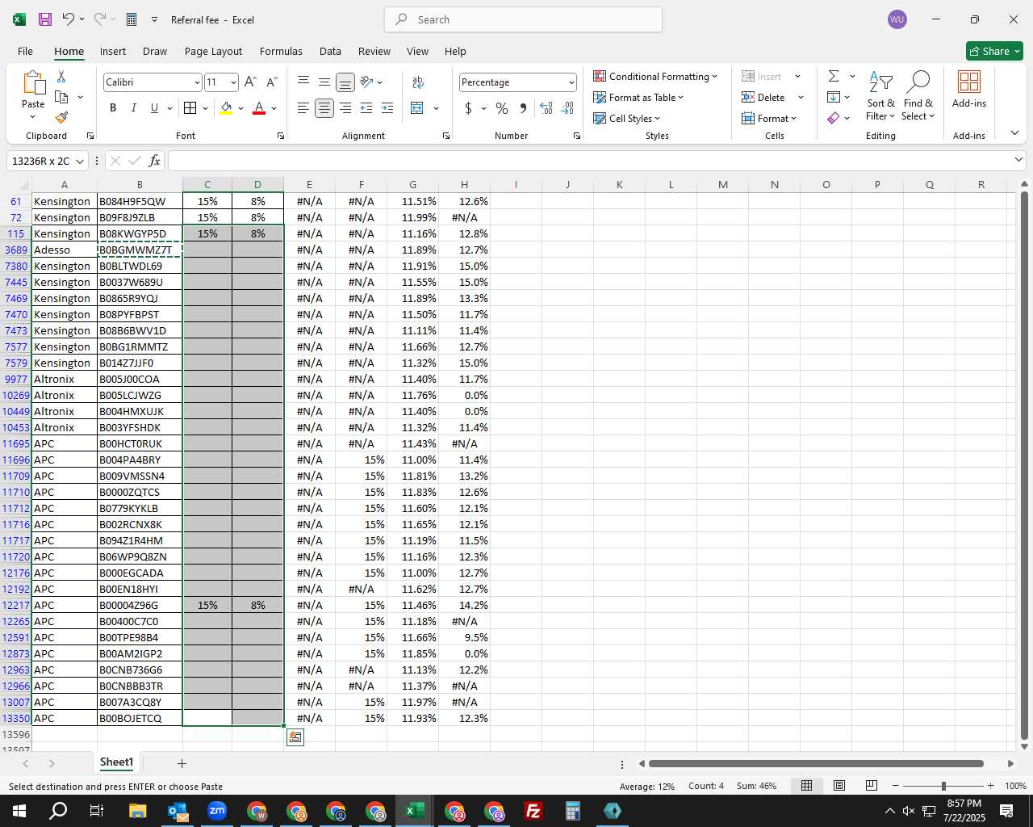Toggle Top Align

tap(303, 82)
